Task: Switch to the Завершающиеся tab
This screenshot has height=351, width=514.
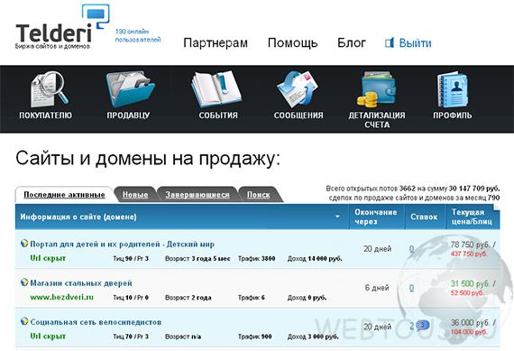Action: tap(197, 195)
